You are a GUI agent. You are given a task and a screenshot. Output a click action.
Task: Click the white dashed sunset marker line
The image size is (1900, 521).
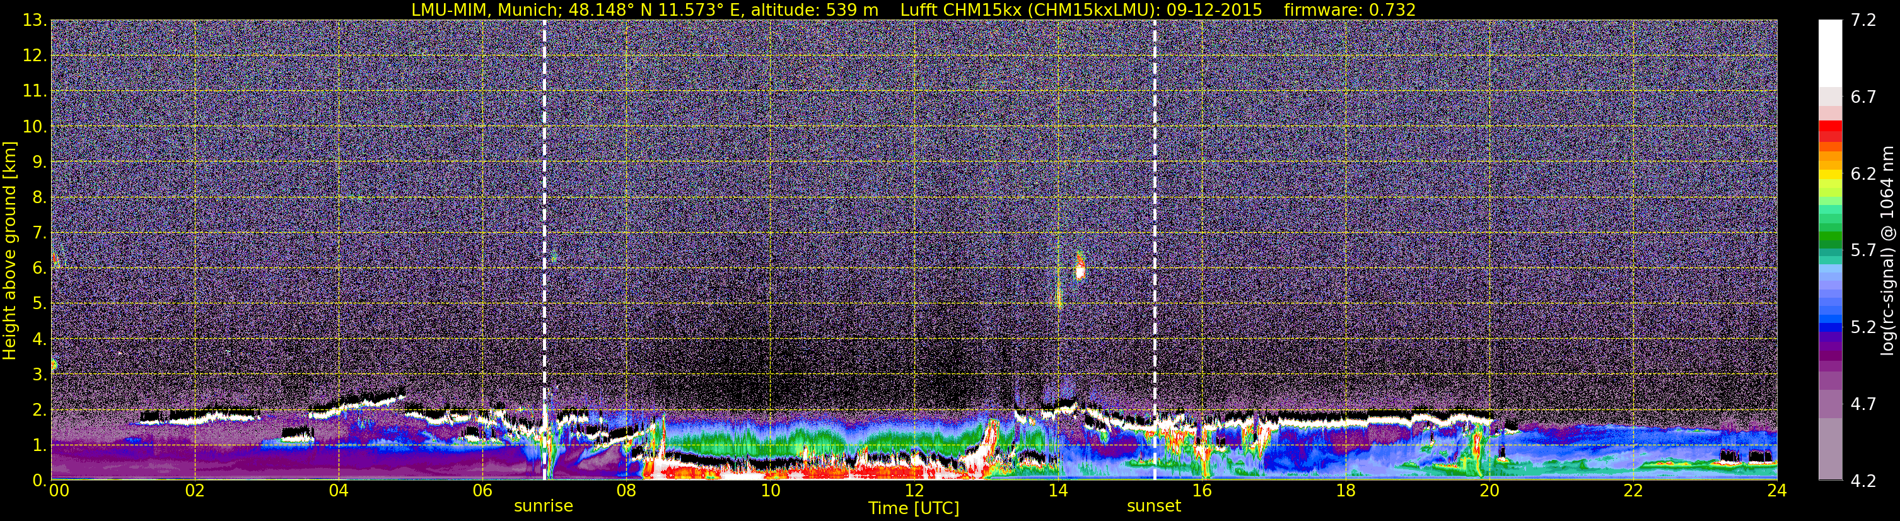point(1154,249)
